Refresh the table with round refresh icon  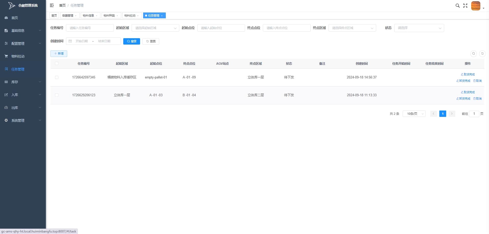(x=482, y=53)
